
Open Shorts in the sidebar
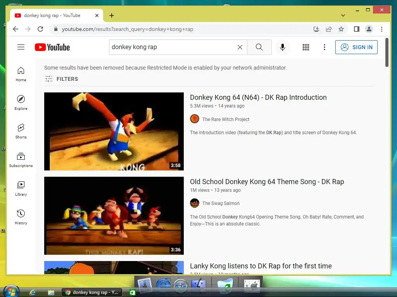pos(21,131)
